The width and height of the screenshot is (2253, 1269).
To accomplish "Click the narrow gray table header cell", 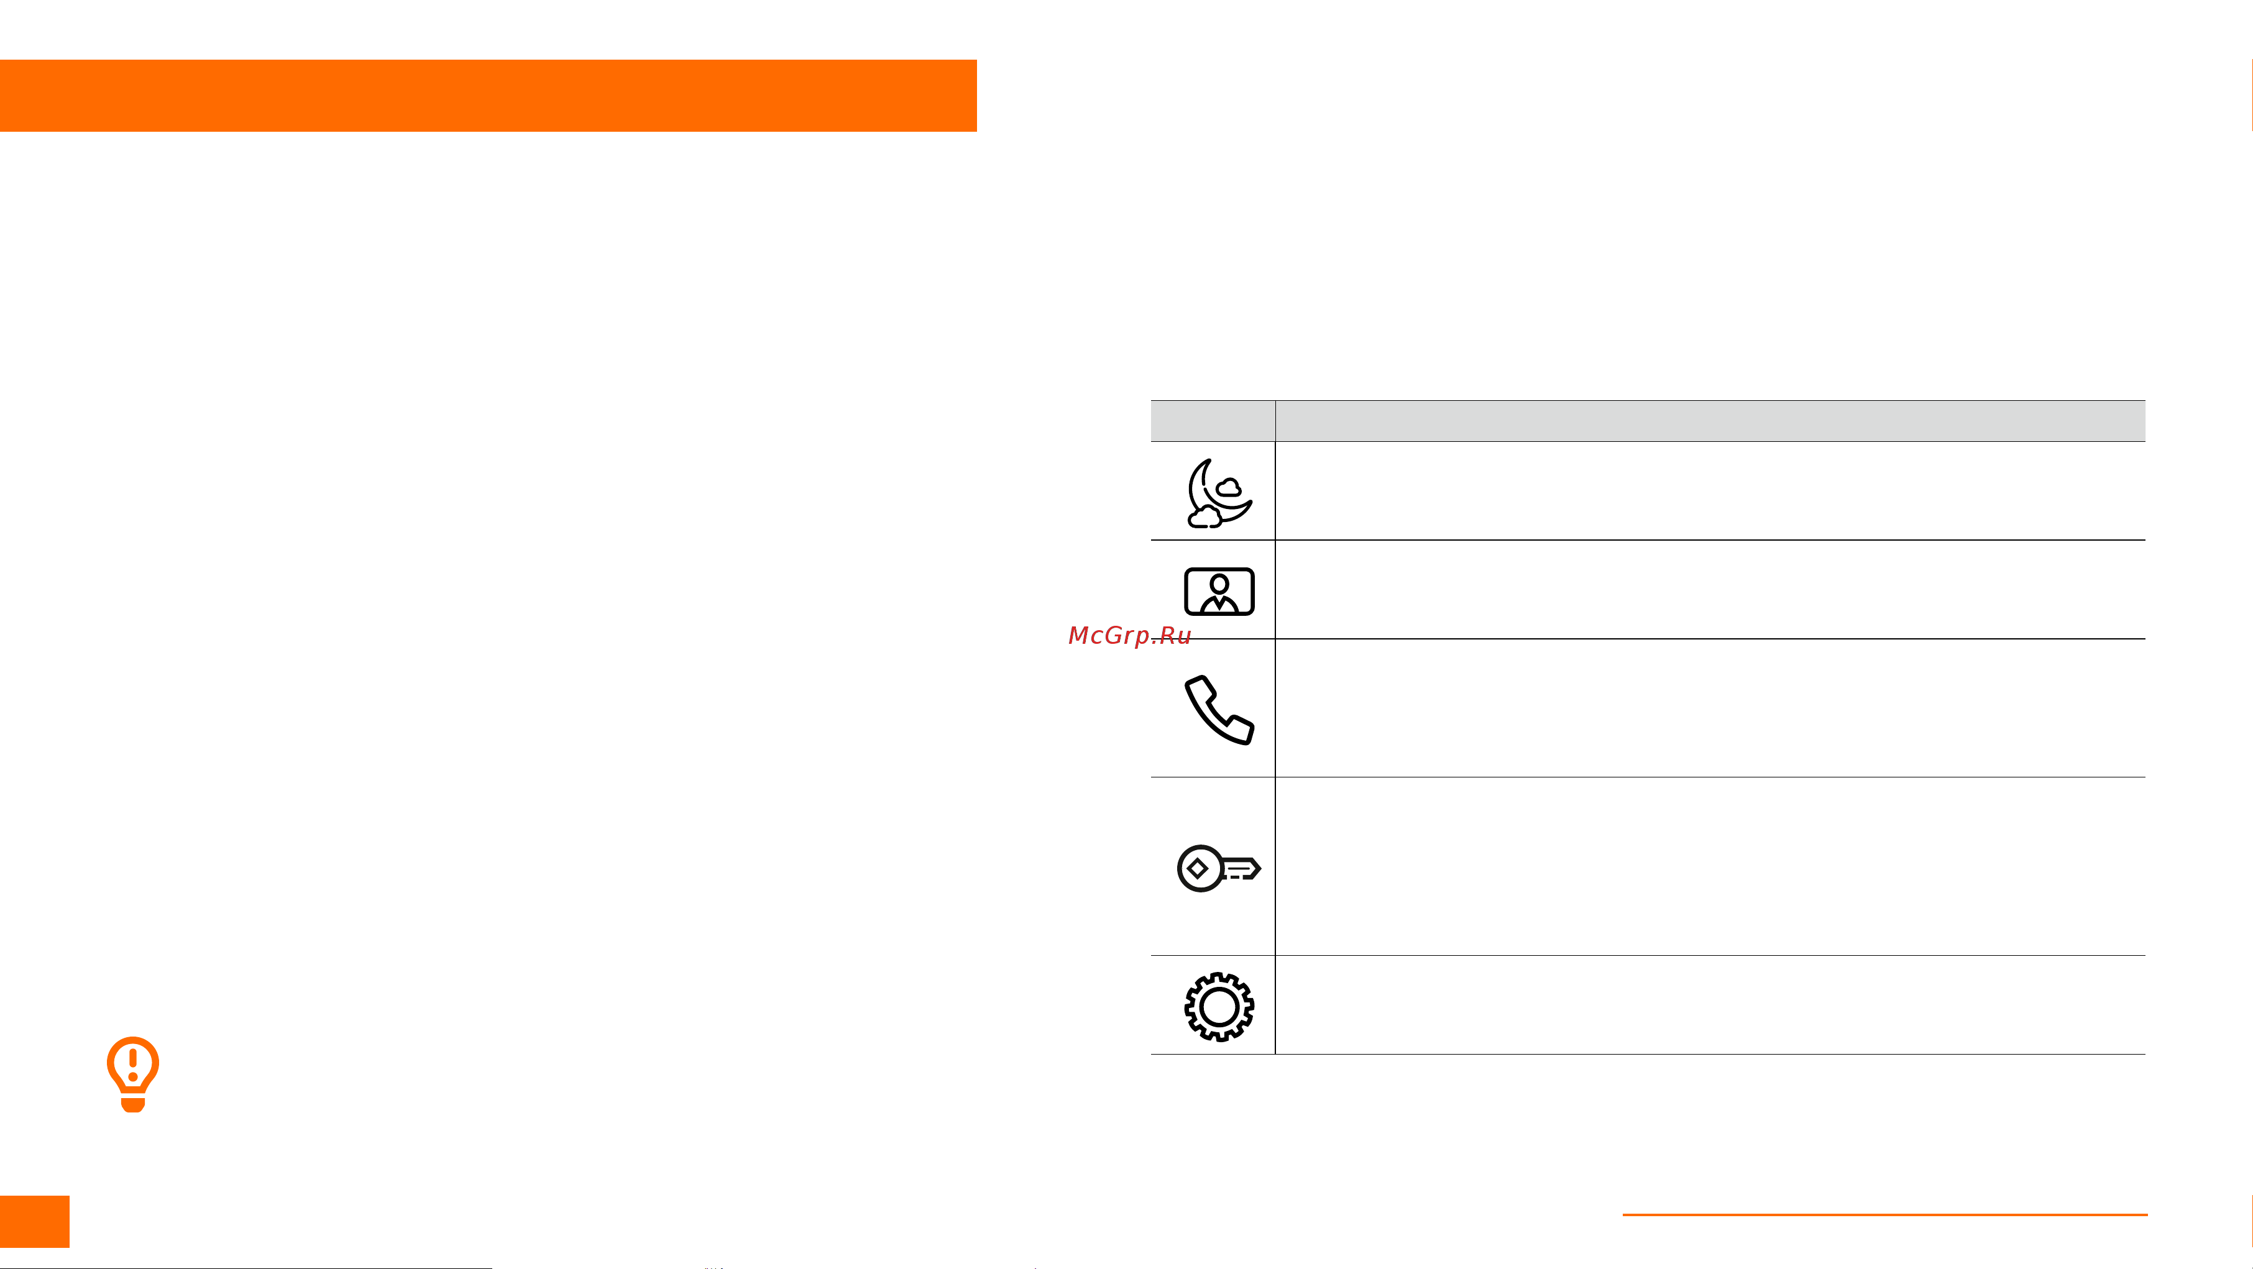I will [1212, 421].
